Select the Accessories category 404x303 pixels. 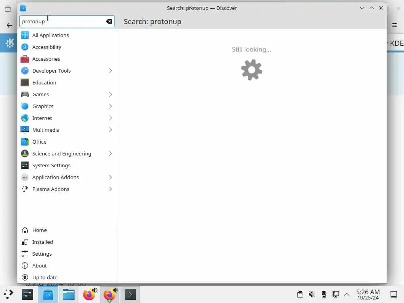click(x=67, y=59)
